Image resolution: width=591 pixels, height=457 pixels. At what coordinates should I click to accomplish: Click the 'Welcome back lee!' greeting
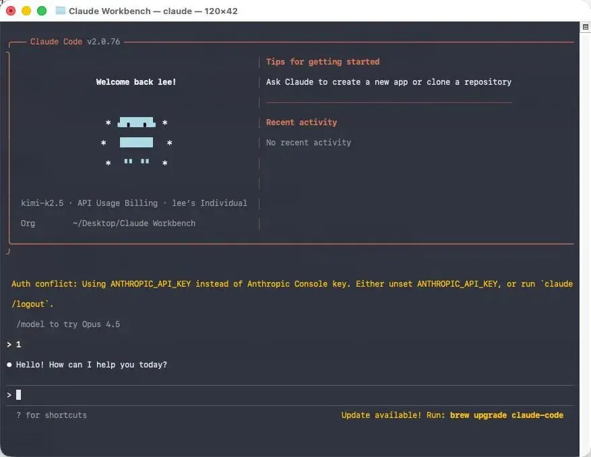coord(136,81)
